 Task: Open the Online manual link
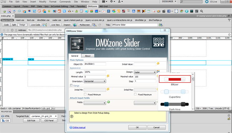click(79, 127)
